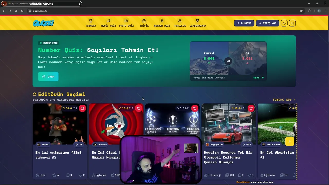
Task: Reload the page in browser
Action: 16,11
